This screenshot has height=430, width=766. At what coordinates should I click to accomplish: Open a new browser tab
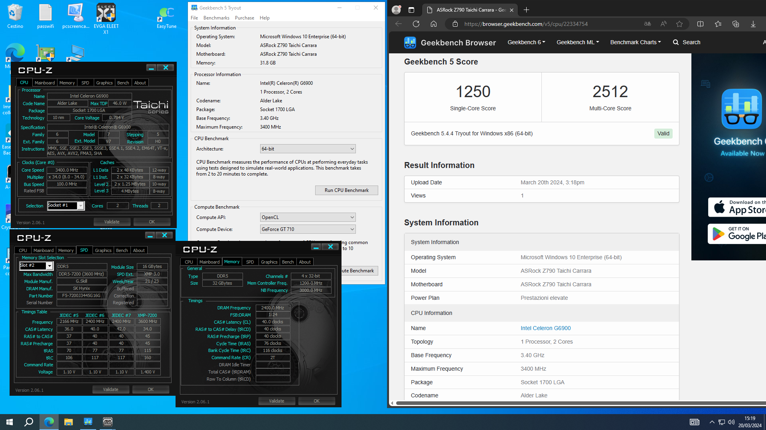526,10
